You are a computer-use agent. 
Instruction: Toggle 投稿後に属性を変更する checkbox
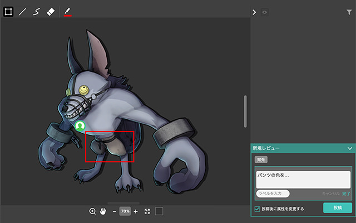click(257, 209)
